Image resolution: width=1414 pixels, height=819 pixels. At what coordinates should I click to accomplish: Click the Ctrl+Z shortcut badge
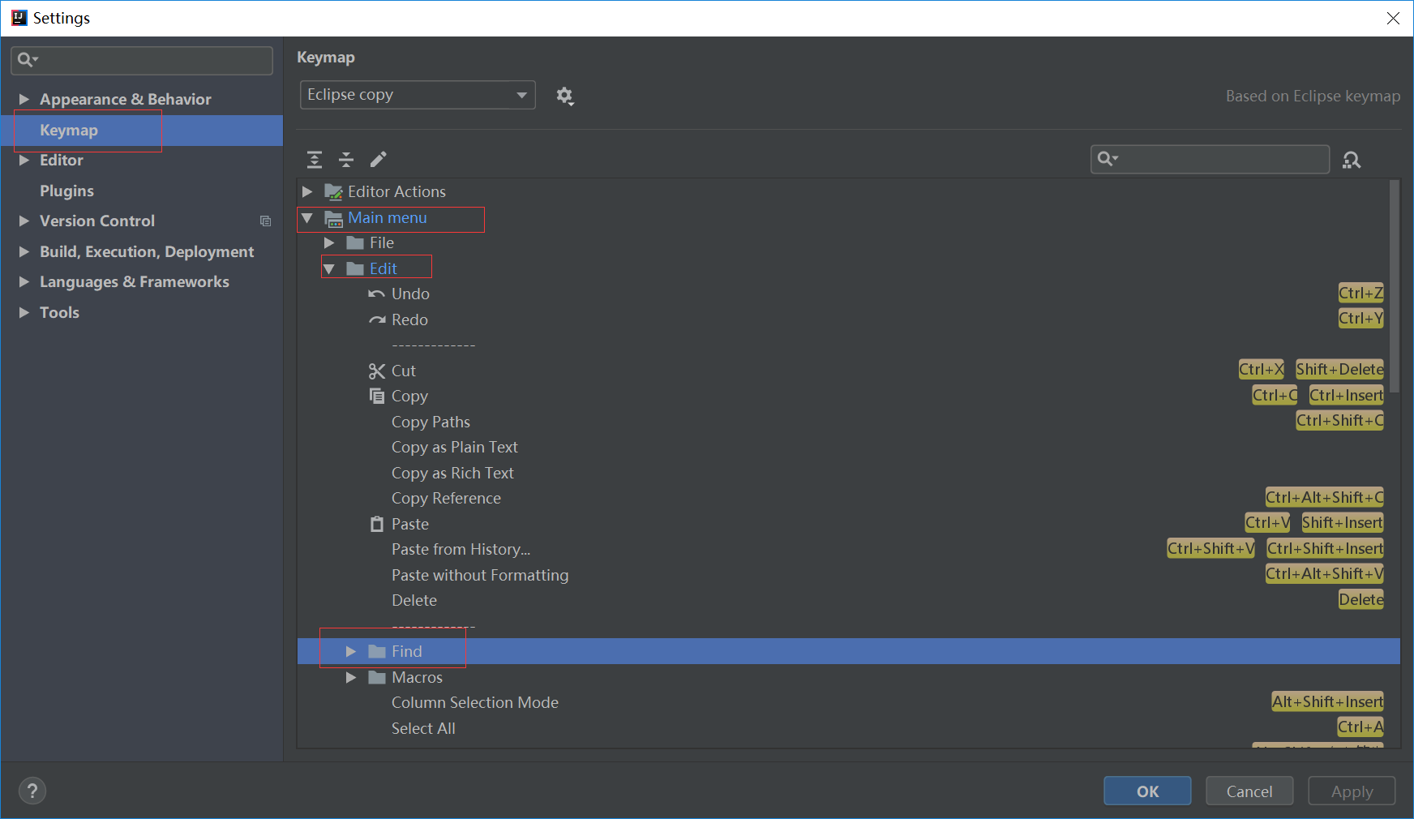coord(1360,293)
